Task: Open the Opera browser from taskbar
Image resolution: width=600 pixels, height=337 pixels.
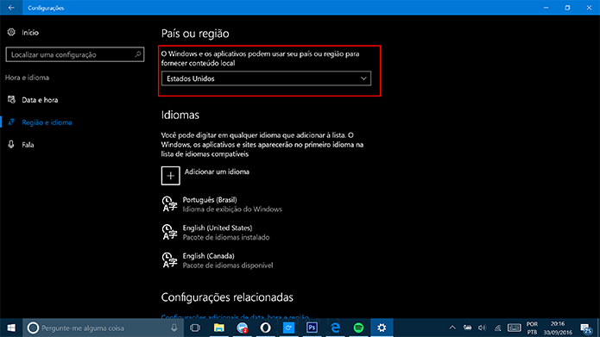Action: (266, 328)
